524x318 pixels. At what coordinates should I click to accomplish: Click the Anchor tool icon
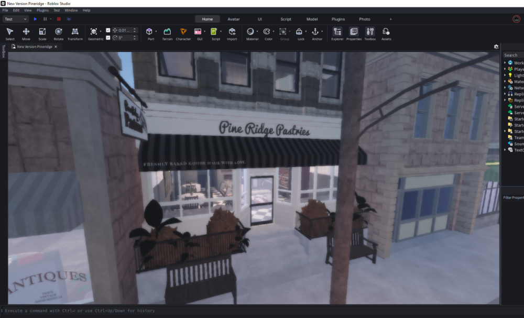(315, 31)
